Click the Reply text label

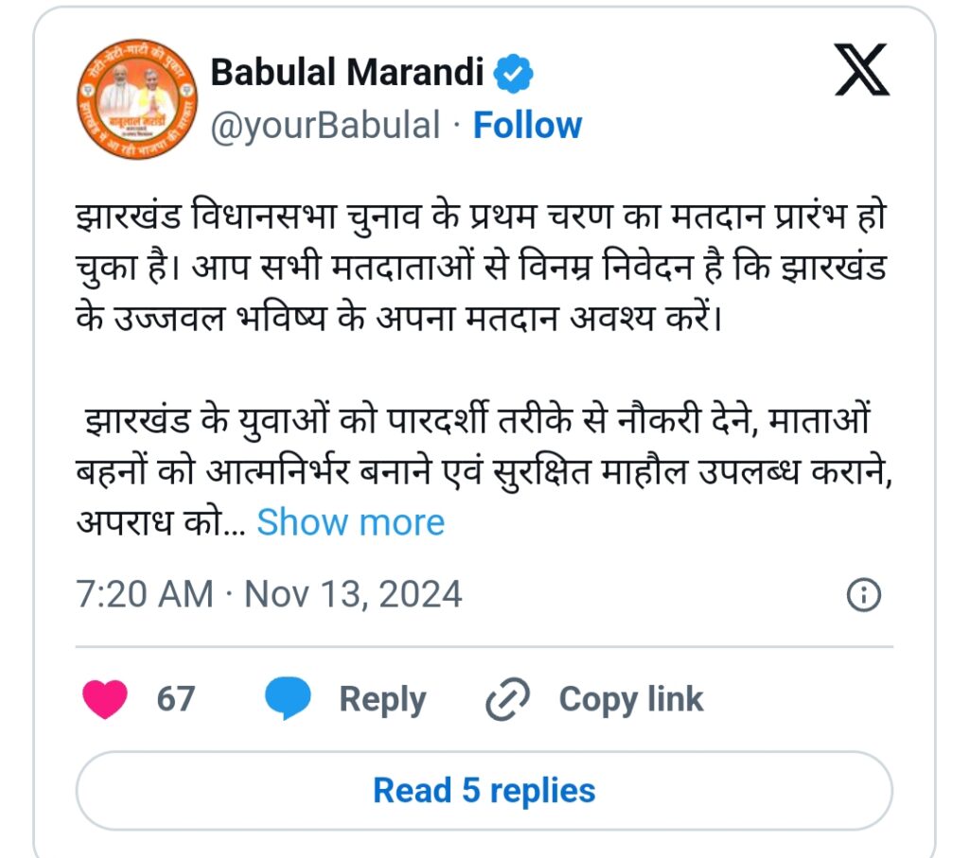[x=382, y=700]
